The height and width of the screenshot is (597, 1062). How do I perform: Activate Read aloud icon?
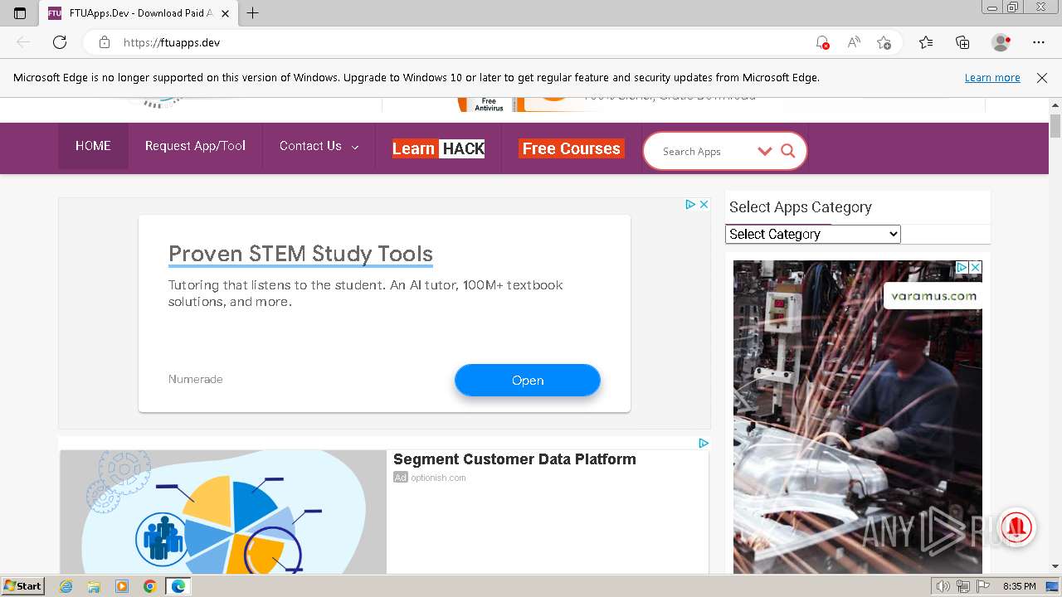[x=854, y=42]
